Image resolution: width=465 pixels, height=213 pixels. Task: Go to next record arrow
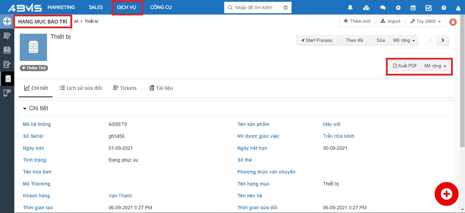coord(443,40)
